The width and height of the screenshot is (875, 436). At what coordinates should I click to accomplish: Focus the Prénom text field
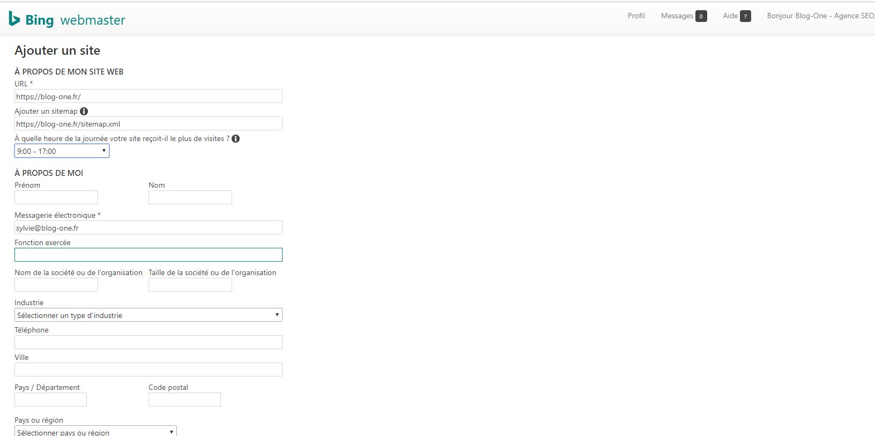coord(56,197)
